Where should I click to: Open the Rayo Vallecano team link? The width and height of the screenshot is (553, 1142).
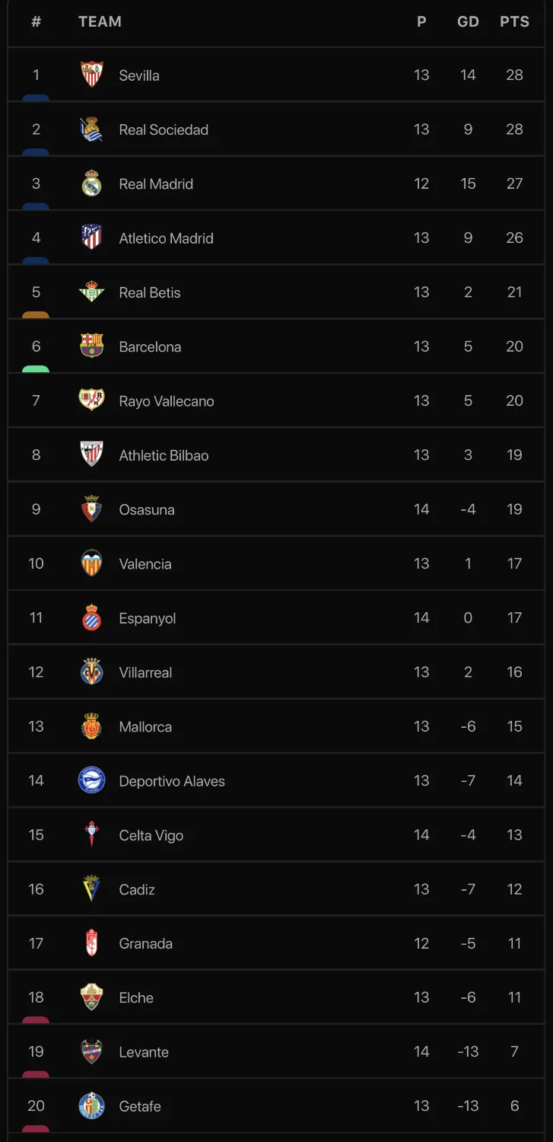click(x=167, y=401)
